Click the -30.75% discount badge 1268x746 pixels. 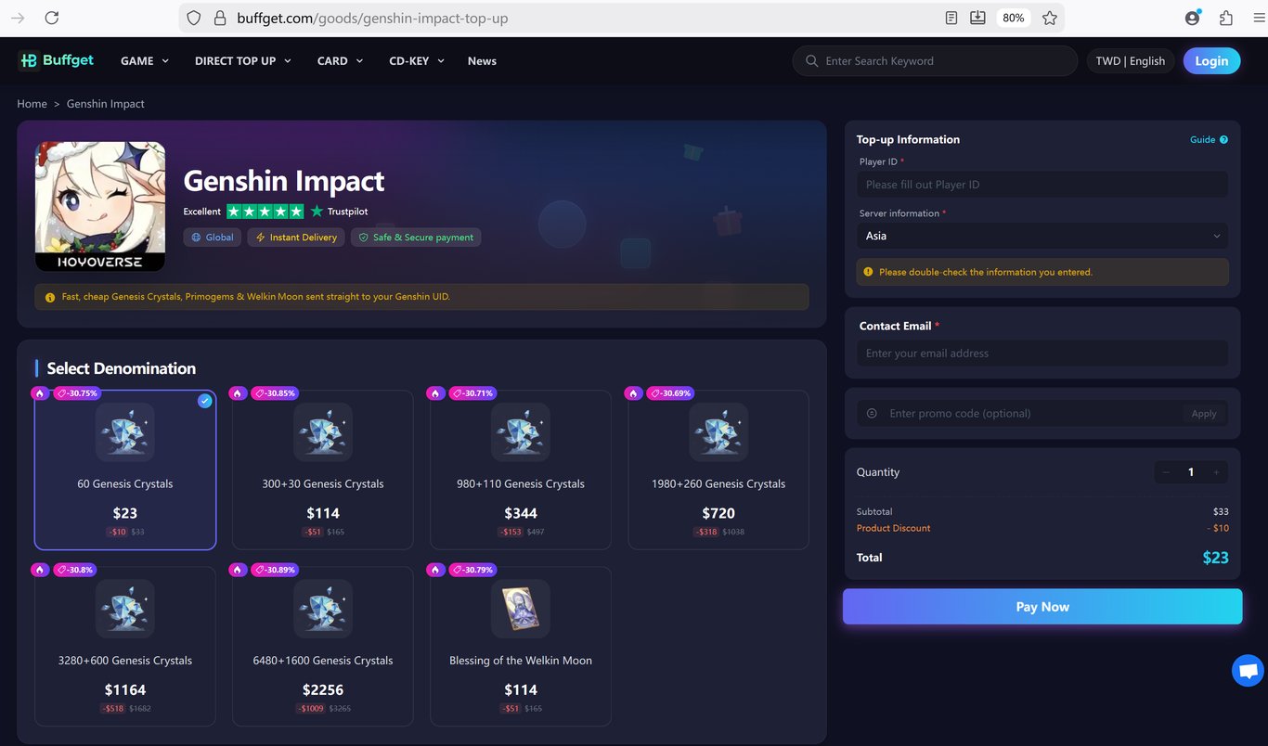coord(77,393)
